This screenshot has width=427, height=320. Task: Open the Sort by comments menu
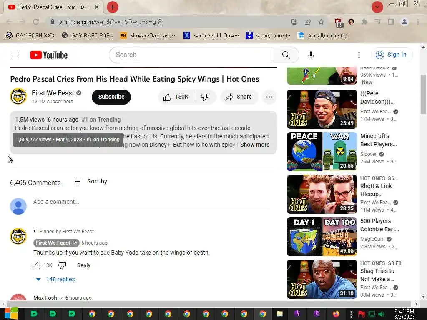[91, 182]
